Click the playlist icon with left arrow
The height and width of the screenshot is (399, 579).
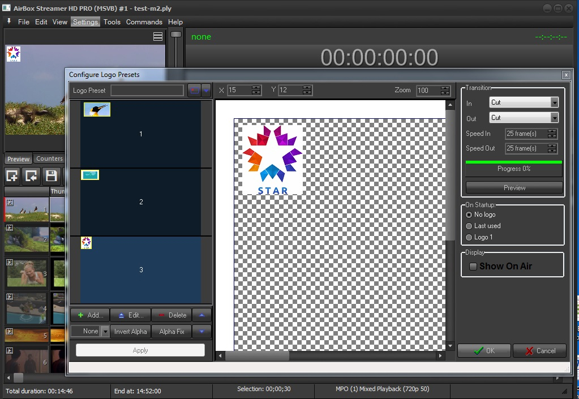(x=31, y=175)
